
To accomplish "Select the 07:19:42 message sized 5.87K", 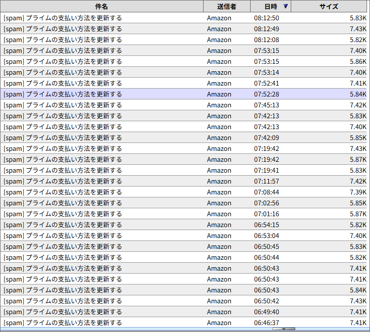I will 184,159.
